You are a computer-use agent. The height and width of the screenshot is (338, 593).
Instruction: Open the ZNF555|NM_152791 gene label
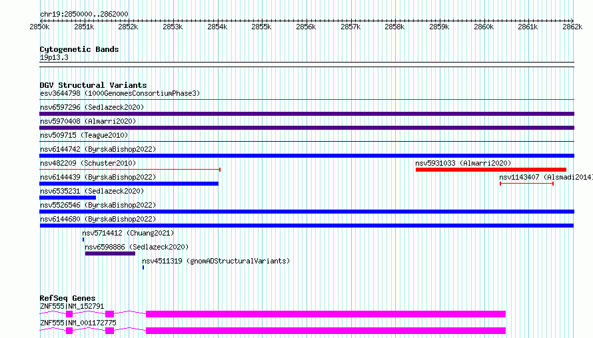click(72, 306)
